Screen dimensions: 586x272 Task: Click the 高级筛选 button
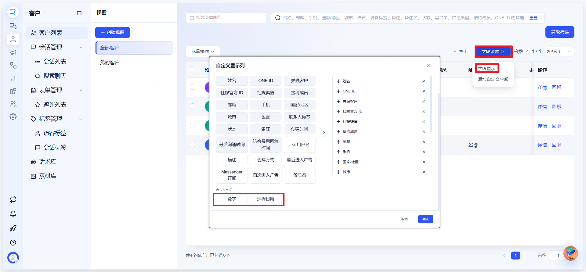coord(560,32)
